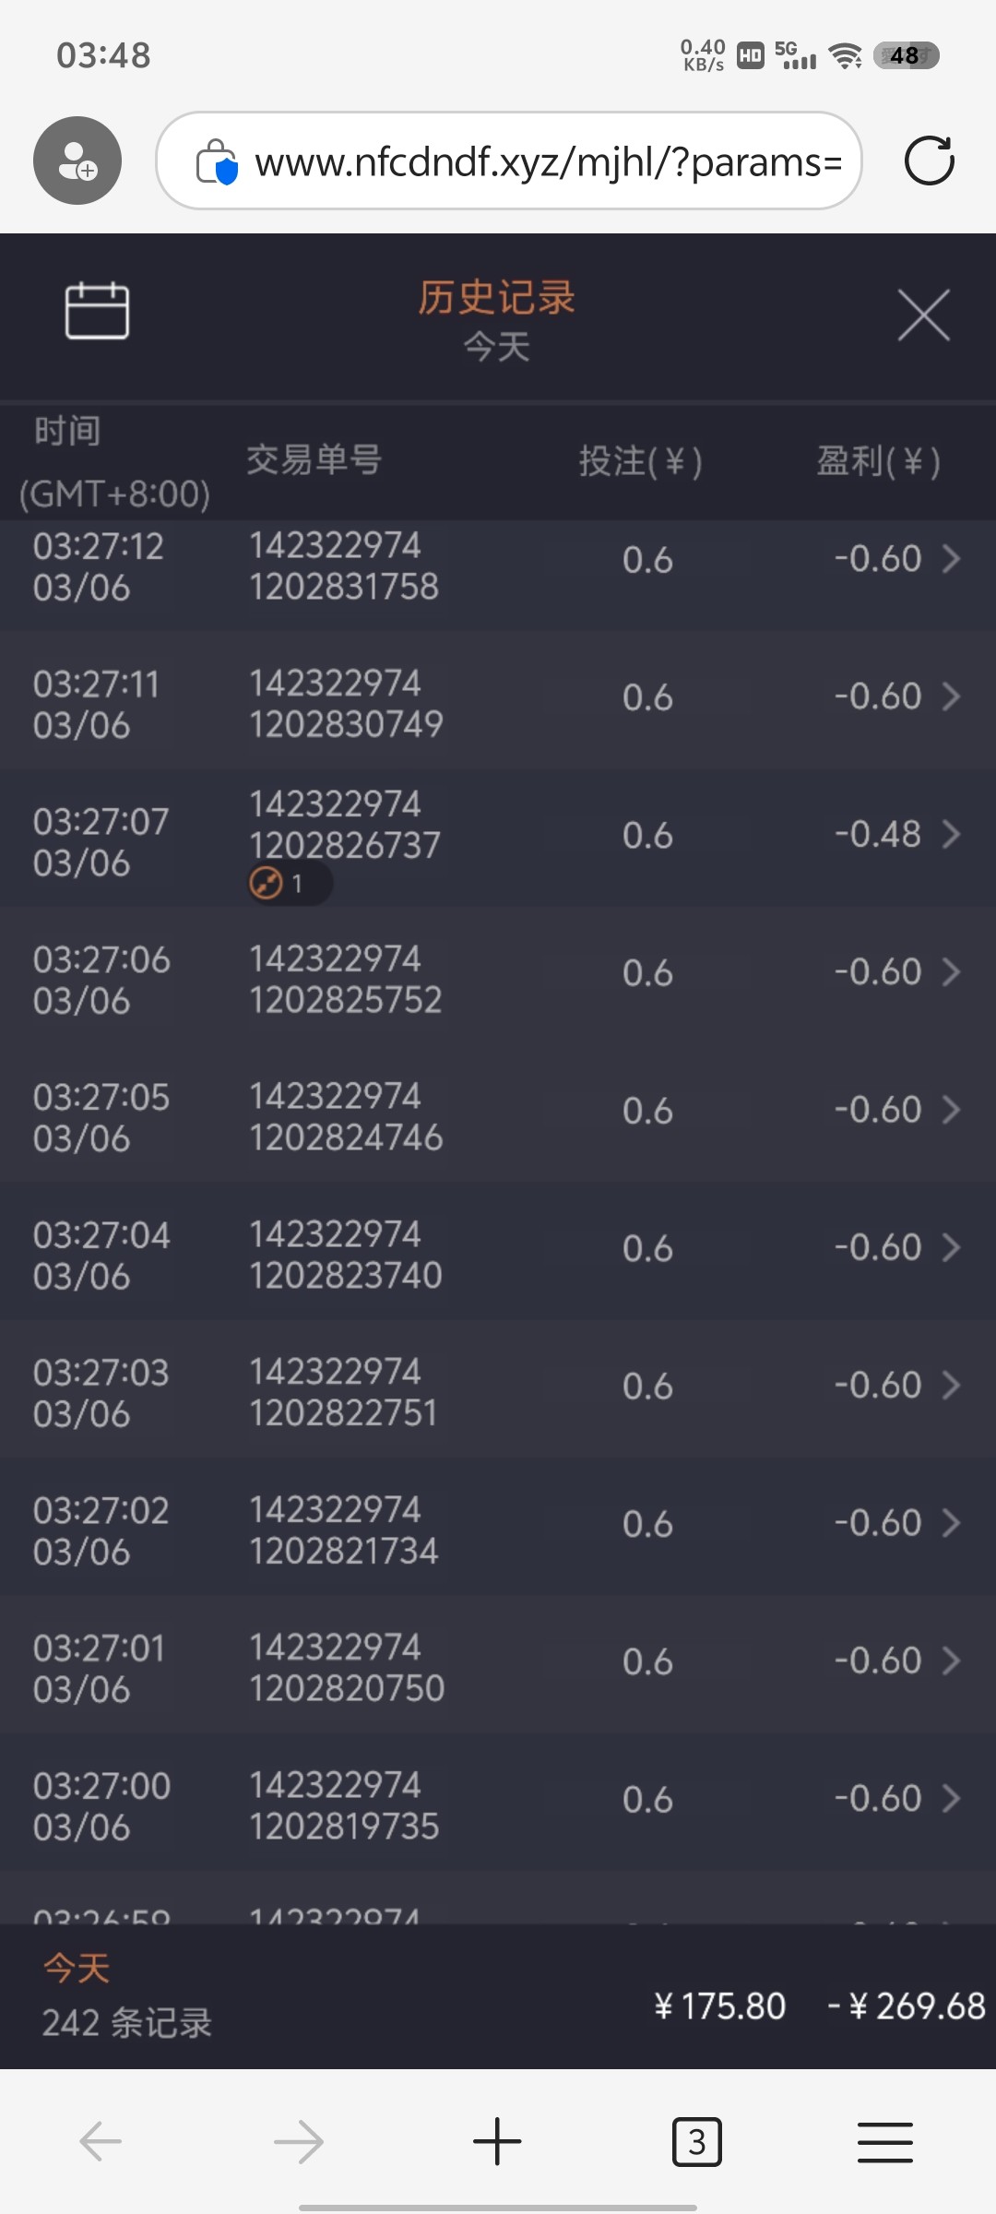Close the history records panel

[923, 315]
